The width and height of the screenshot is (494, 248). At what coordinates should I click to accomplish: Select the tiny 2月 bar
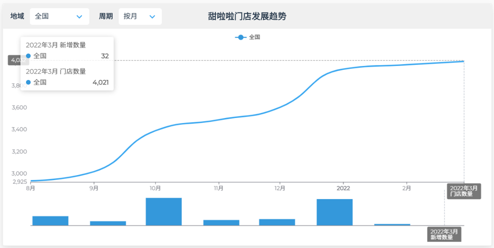392,224
